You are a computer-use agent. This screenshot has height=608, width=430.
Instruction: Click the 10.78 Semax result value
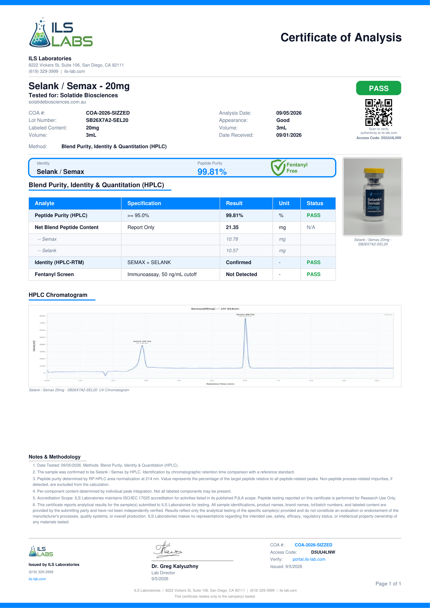(232, 239)
